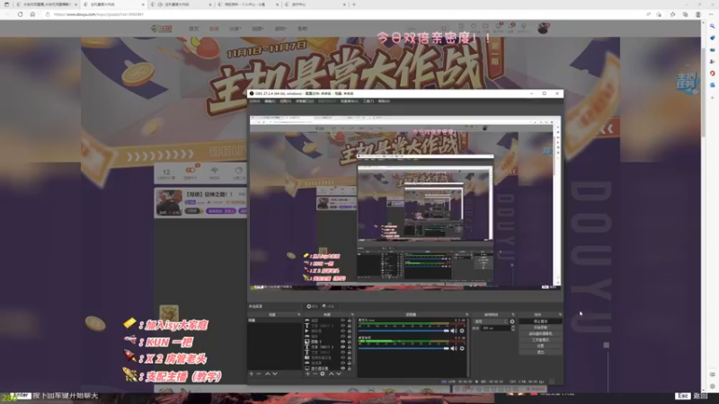Image resolution: width=719 pixels, height=404 pixels.
Task: Open OBS 帮助(H) menu
Action: click(384, 101)
